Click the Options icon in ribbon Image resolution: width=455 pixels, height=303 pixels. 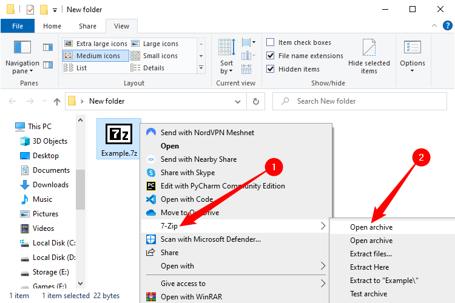point(413,48)
